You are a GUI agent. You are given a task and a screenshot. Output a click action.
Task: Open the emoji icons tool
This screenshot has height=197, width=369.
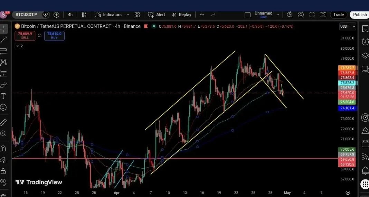click(3, 107)
